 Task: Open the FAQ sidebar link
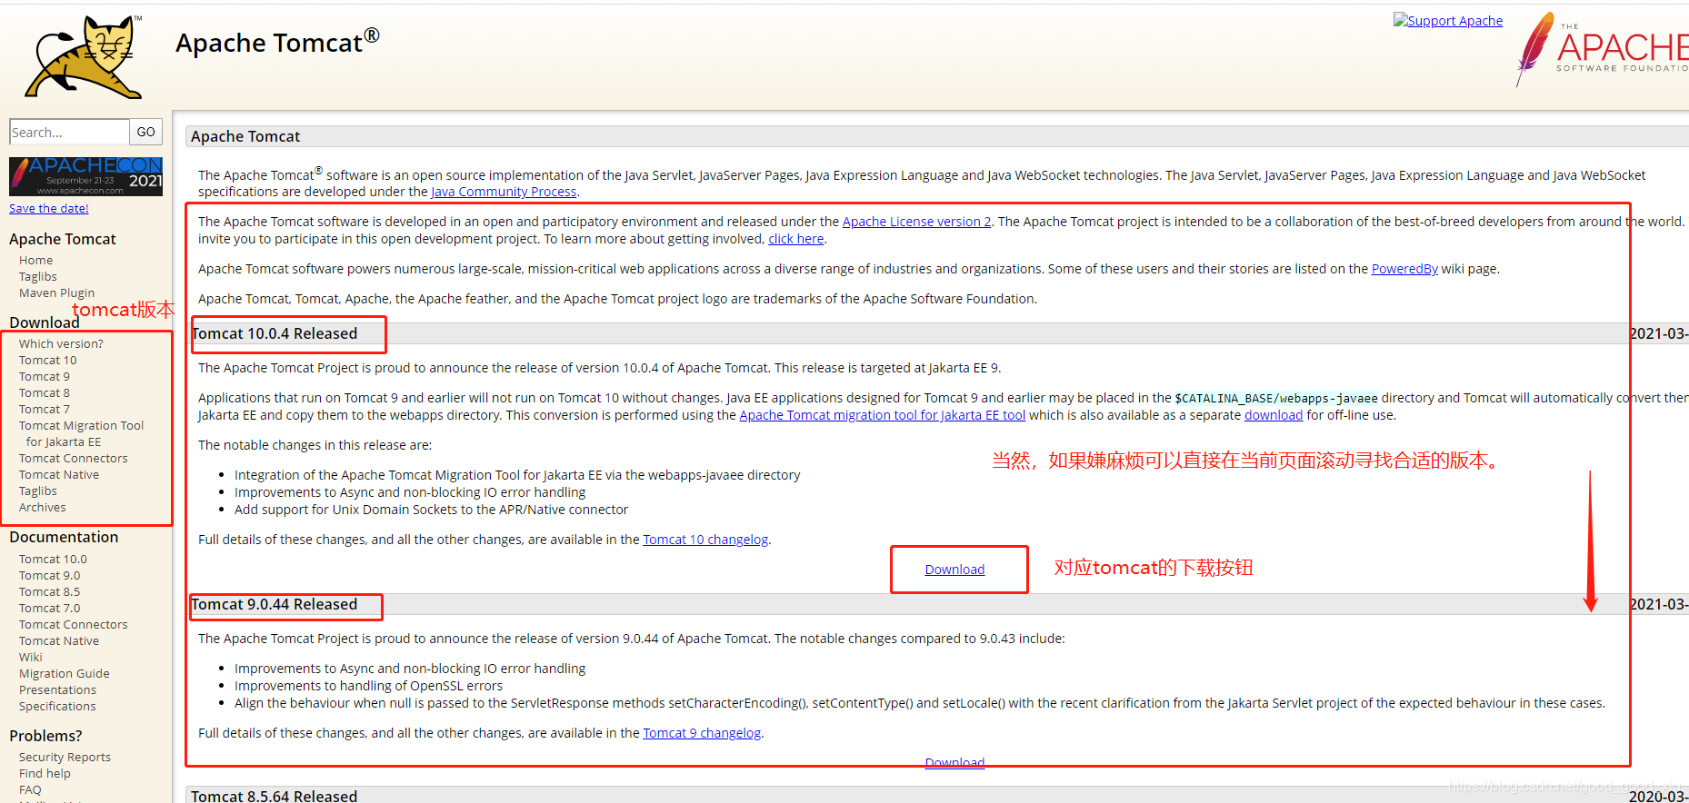[30, 789]
